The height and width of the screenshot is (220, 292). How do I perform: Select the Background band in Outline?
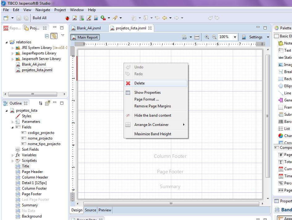tap(32, 216)
